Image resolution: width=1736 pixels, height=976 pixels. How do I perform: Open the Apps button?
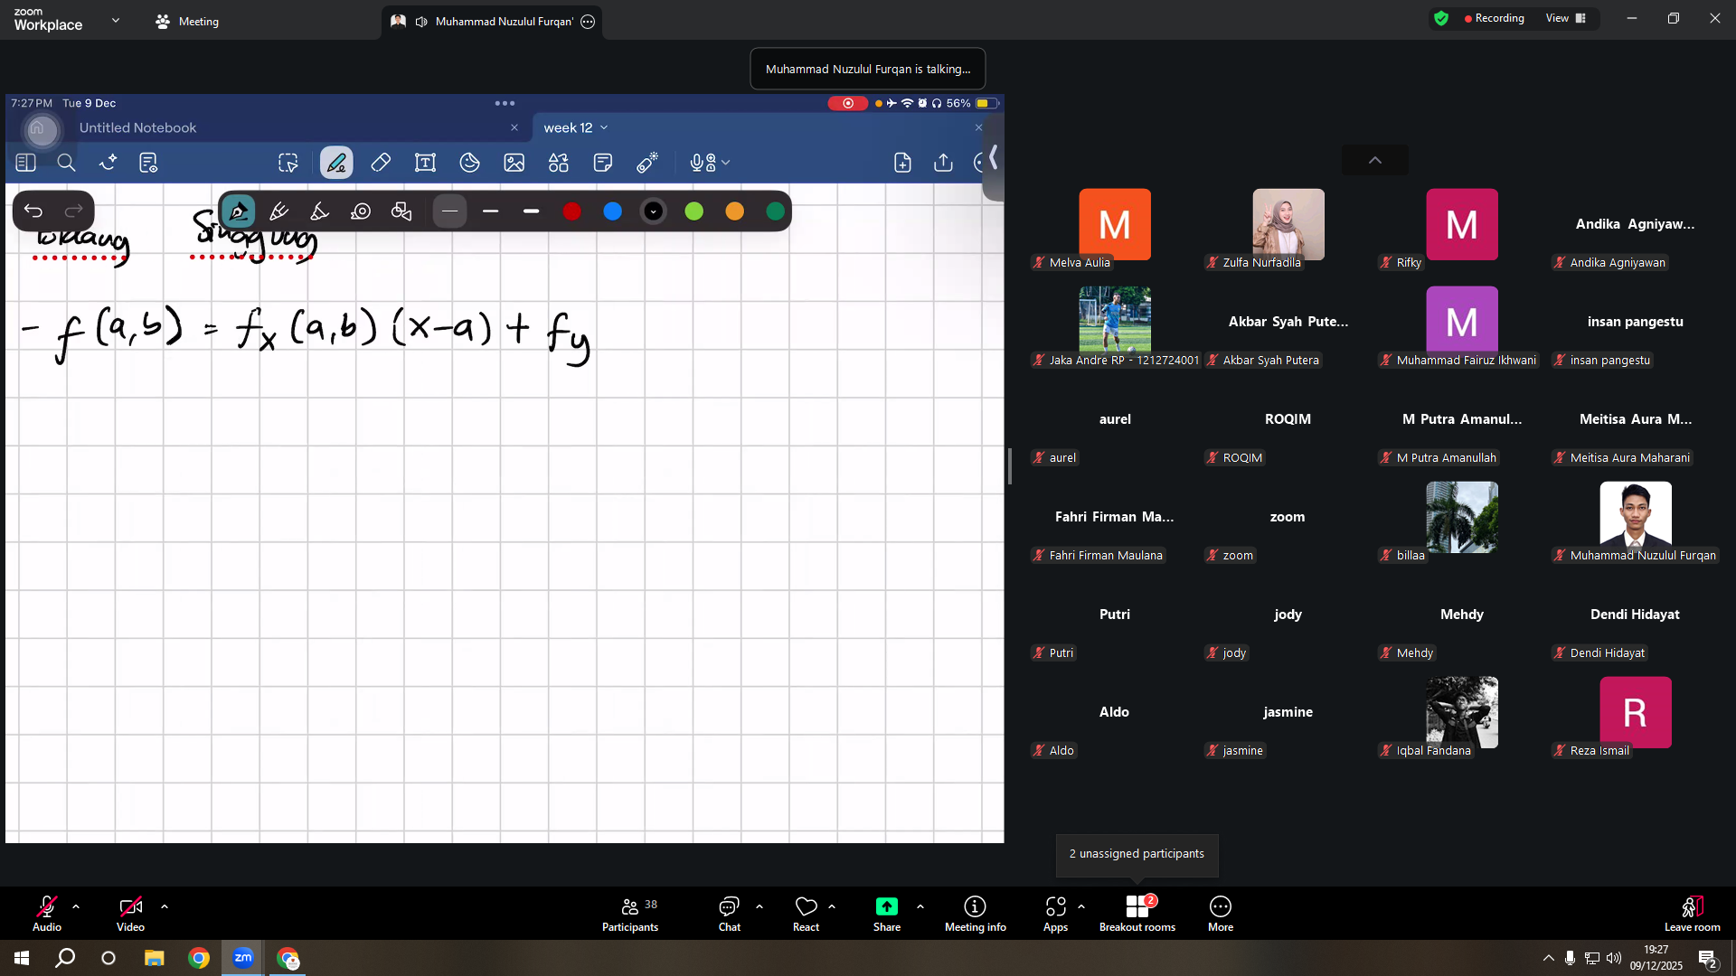(x=1055, y=913)
